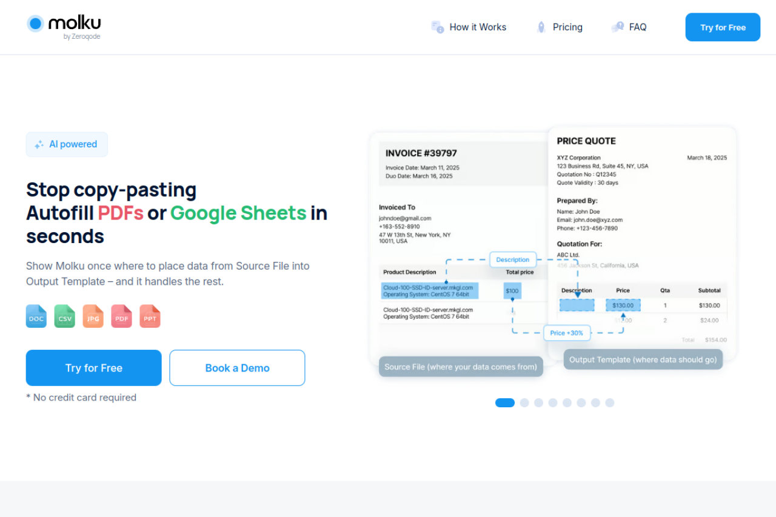The height and width of the screenshot is (517, 776).
Task: Click the Pricing rocket icon
Action: [x=541, y=27]
